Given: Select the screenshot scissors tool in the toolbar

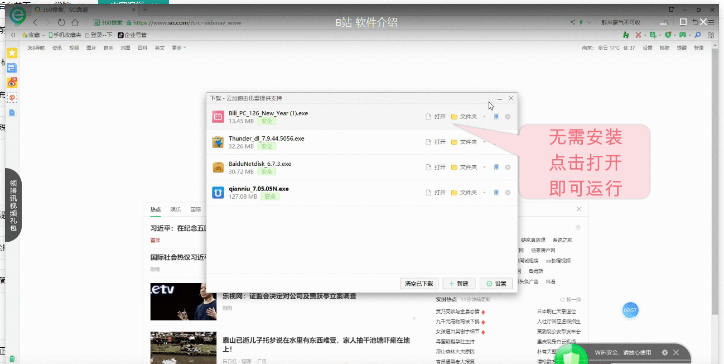Looking at the screenshot, I should coord(638,35).
